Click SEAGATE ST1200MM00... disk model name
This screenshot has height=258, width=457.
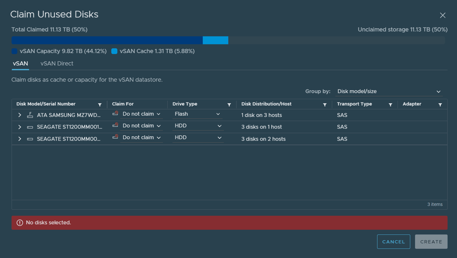point(69,139)
